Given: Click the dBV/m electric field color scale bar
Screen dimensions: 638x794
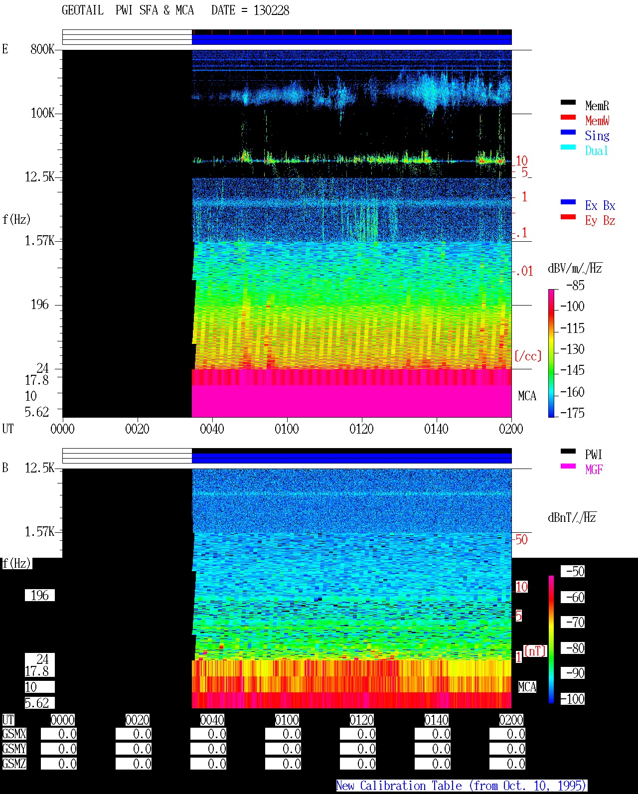Looking at the screenshot, I should coord(551,353).
